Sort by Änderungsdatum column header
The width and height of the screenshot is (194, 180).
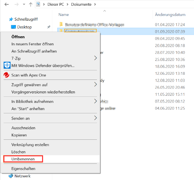click(x=170, y=15)
